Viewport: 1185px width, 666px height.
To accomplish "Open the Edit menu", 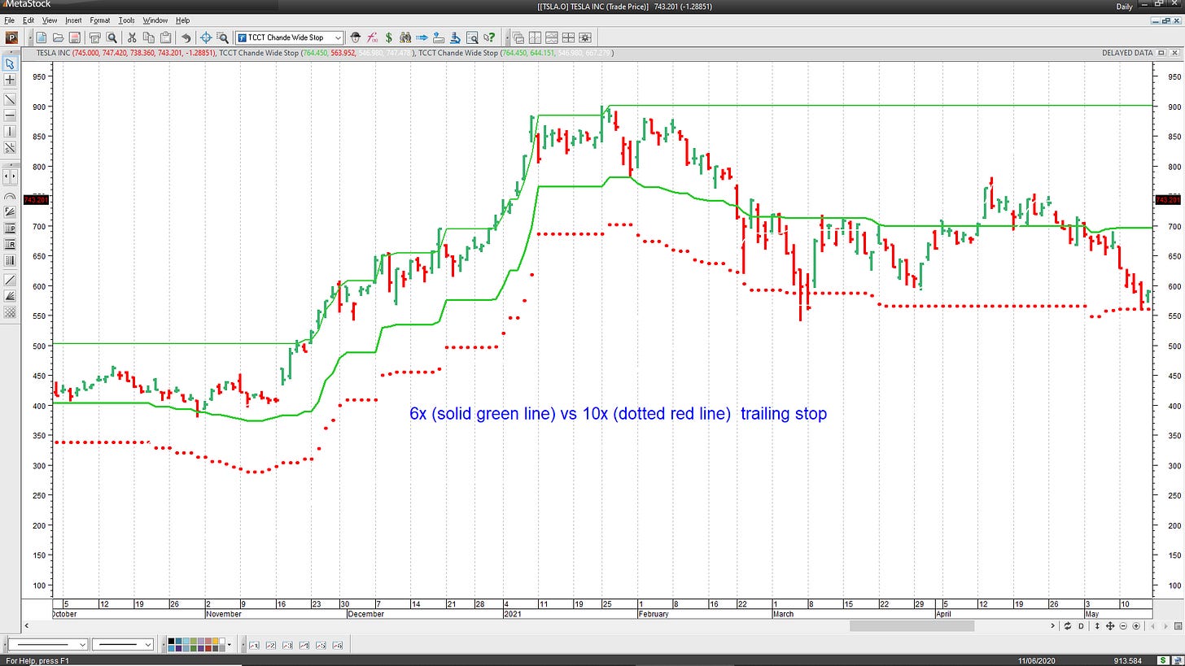I will pos(28,20).
